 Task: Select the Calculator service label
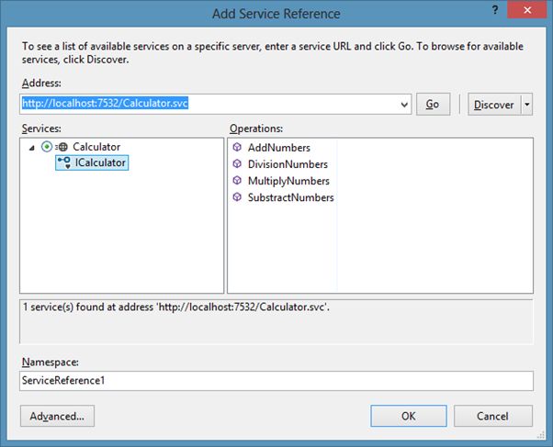tap(96, 147)
